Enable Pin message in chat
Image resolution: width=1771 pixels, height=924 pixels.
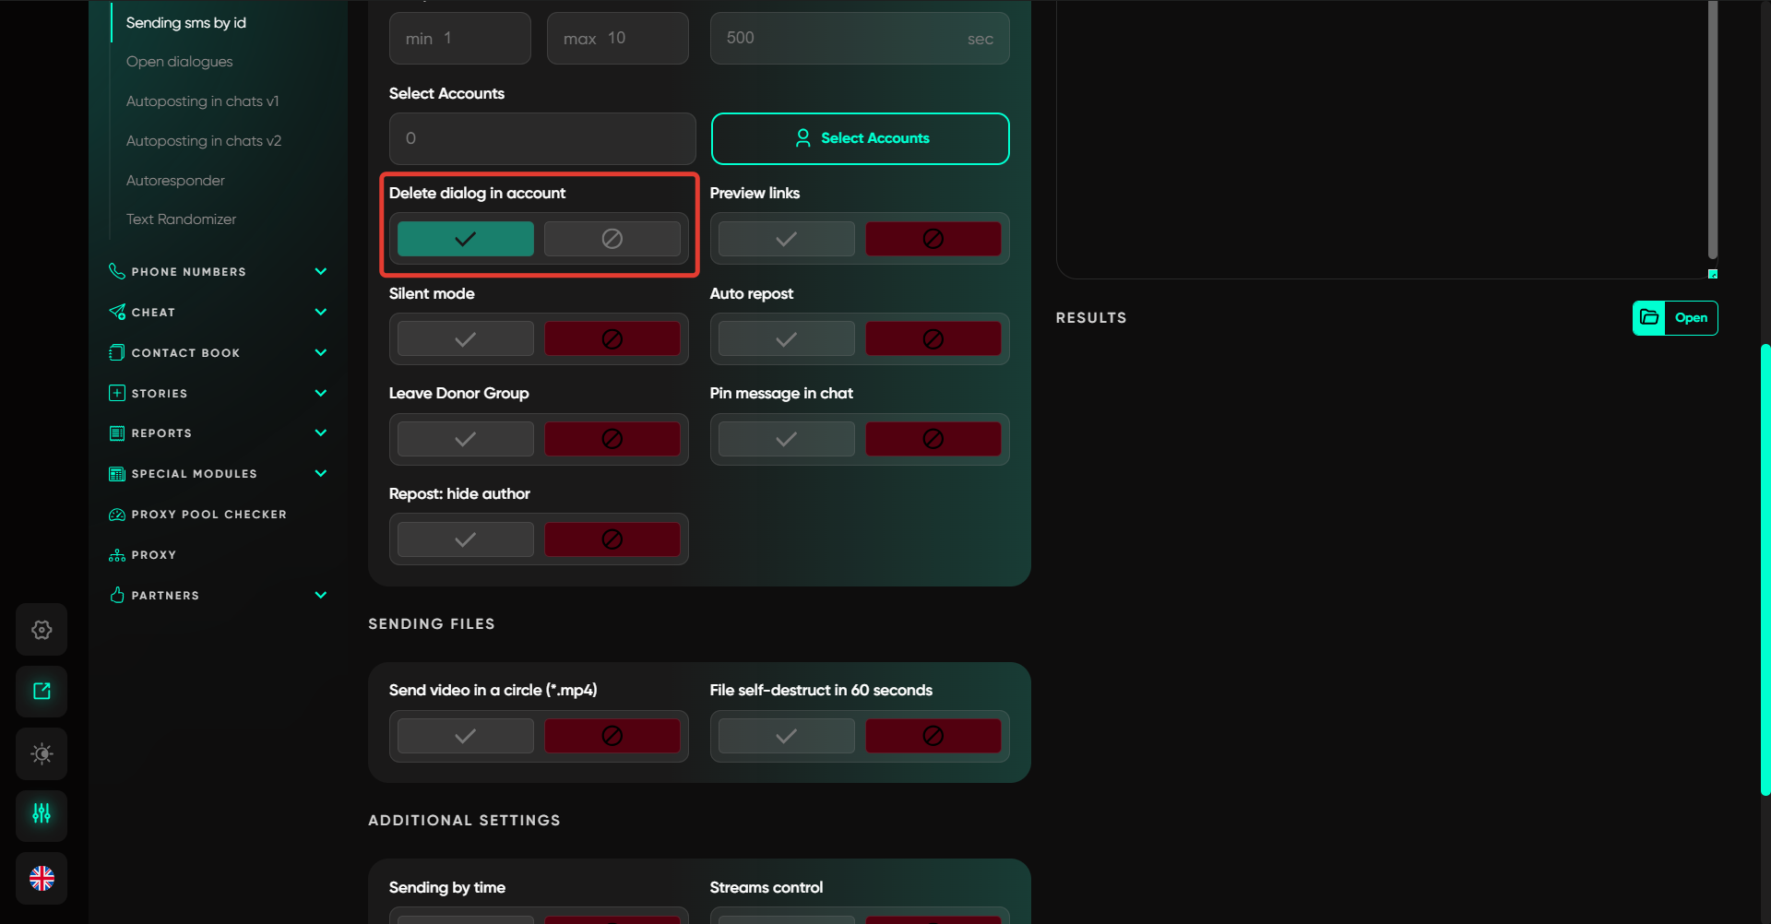pos(786,439)
